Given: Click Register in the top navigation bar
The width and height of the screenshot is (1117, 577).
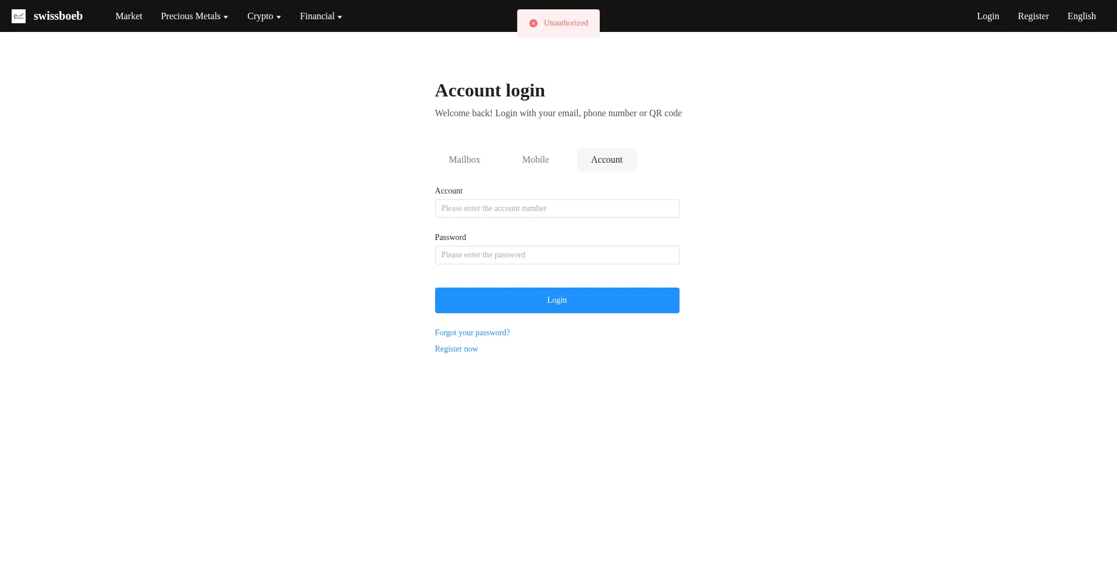Looking at the screenshot, I should coord(1033,16).
